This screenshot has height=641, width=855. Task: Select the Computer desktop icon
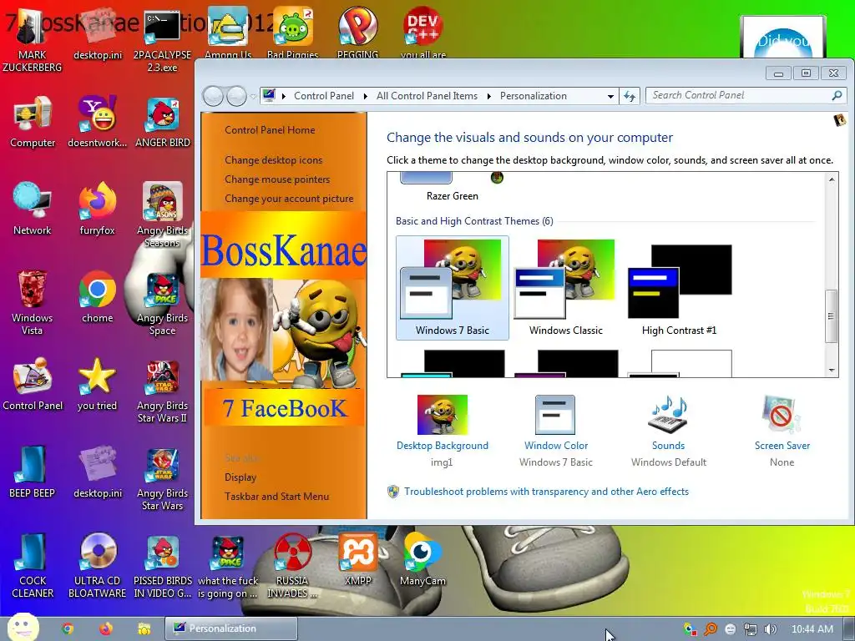[x=33, y=121]
